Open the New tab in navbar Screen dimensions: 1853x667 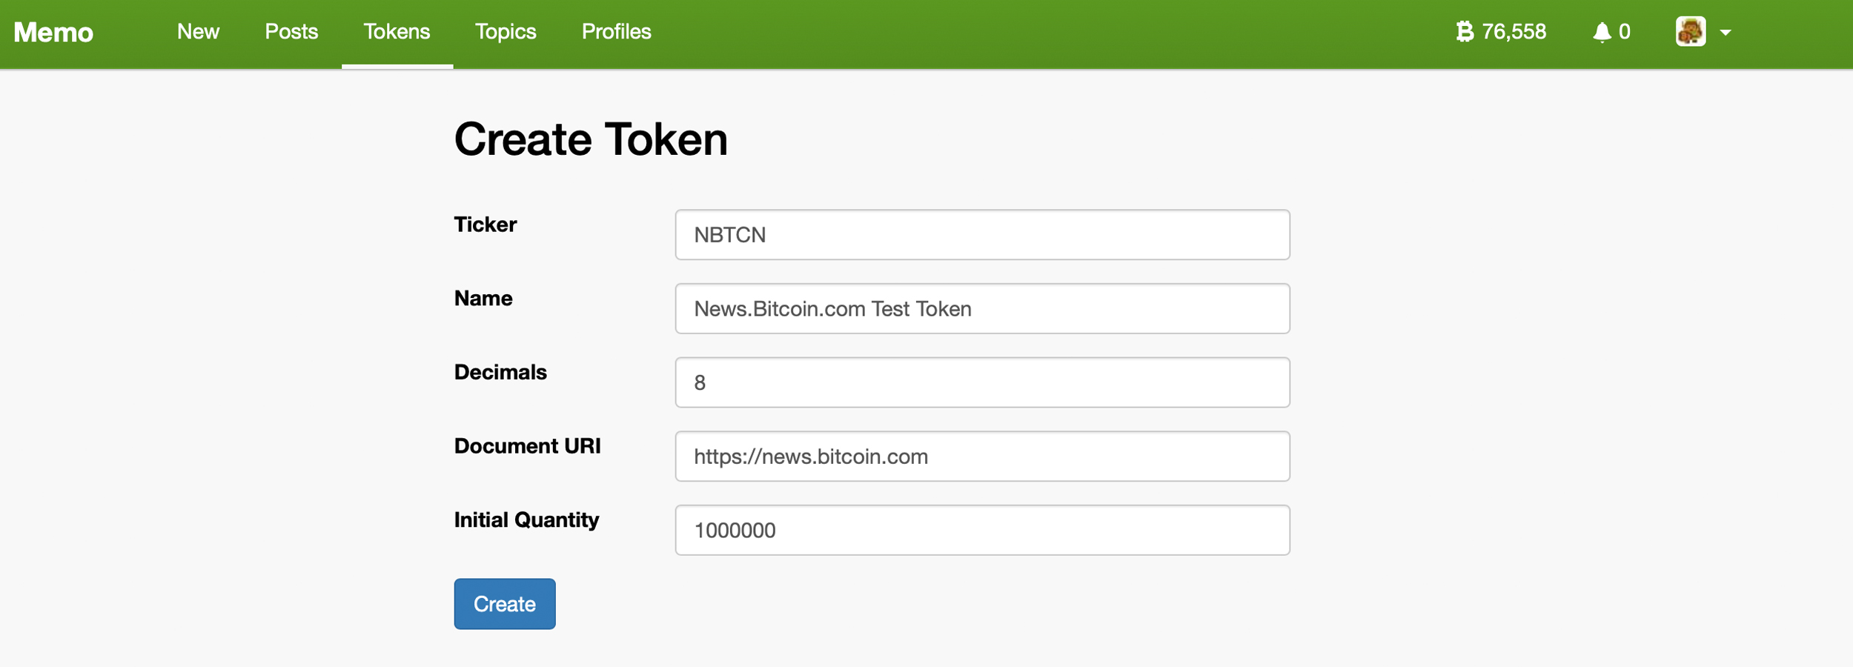pyautogui.click(x=198, y=32)
